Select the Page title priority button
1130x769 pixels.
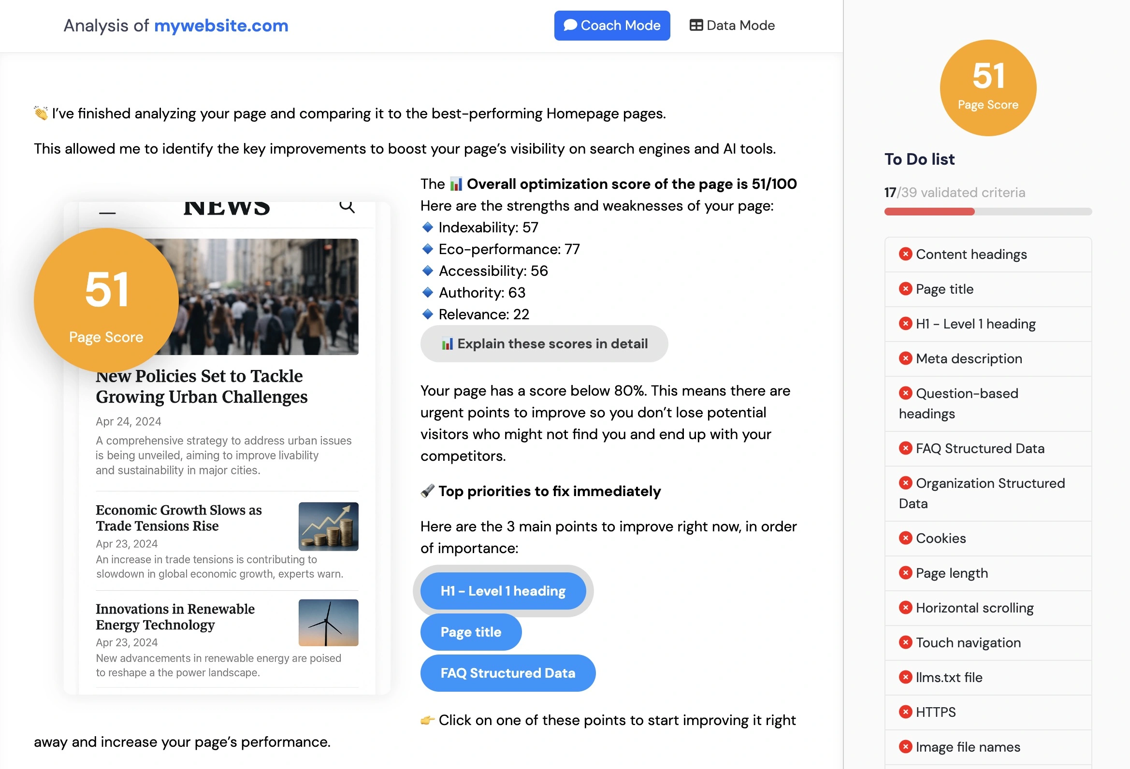[x=471, y=632]
